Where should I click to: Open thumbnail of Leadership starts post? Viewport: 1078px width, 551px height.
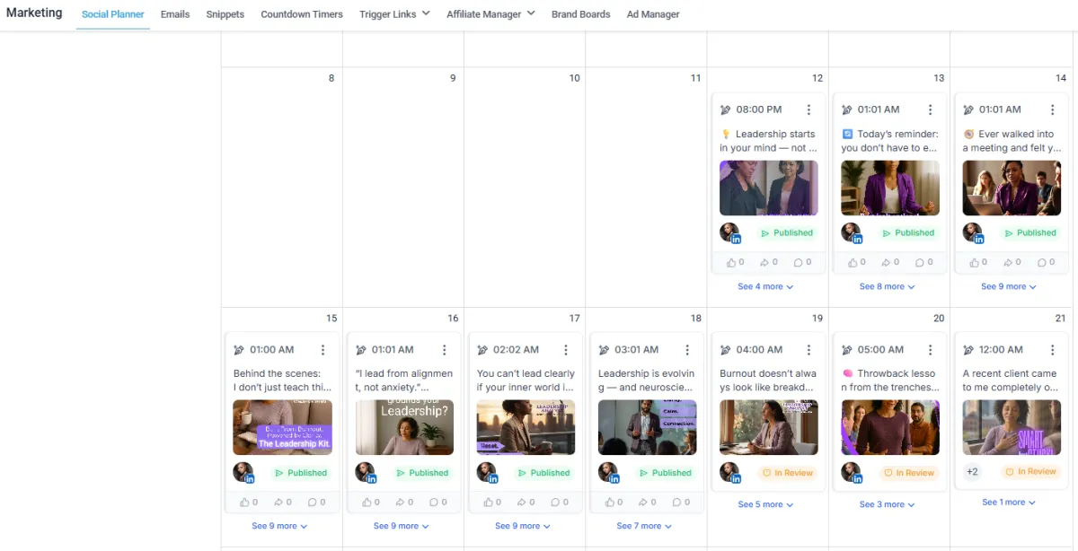tap(769, 188)
